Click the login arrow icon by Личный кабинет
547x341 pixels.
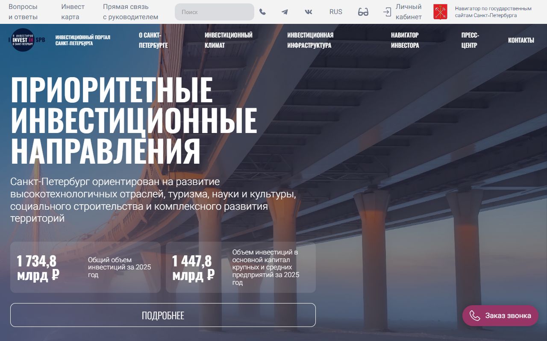click(387, 12)
